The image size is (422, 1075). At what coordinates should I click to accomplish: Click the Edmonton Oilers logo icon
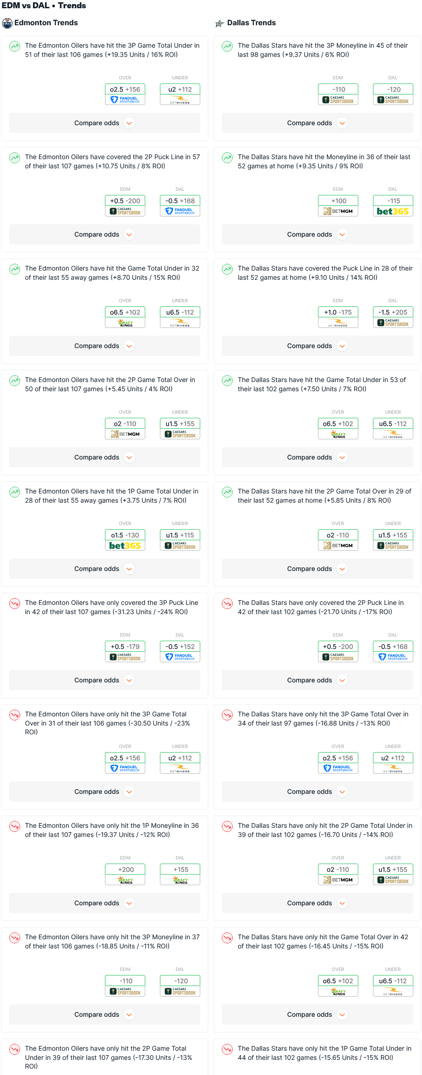point(7,23)
